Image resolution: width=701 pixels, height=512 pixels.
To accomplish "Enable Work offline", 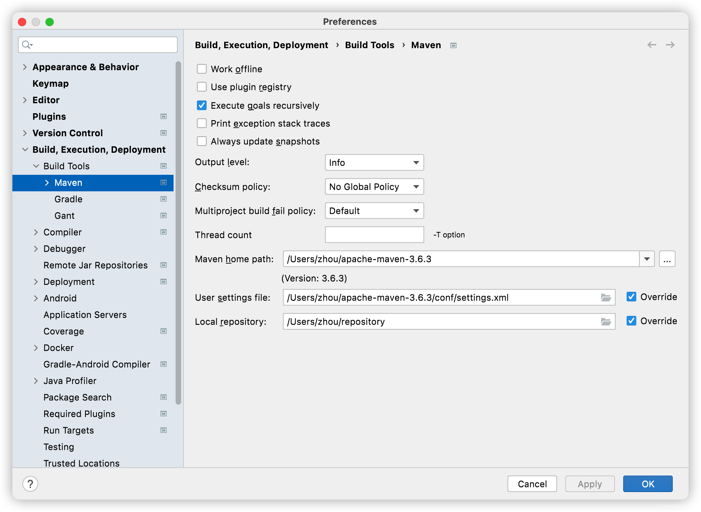I will [x=202, y=69].
